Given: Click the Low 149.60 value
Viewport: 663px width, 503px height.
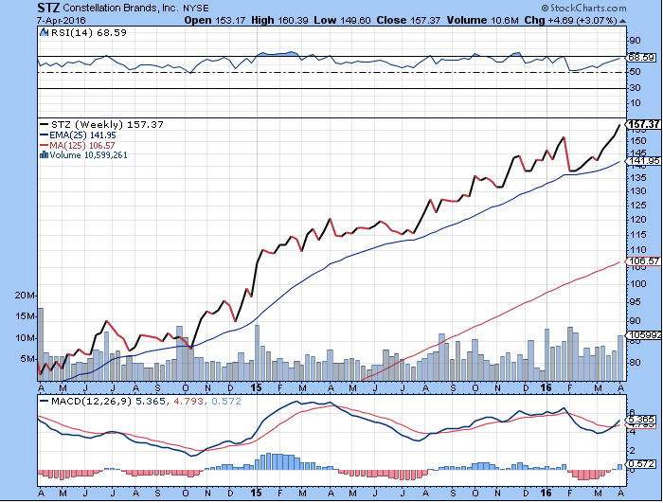Looking at the screenshot, I should (x=343, y=20).
